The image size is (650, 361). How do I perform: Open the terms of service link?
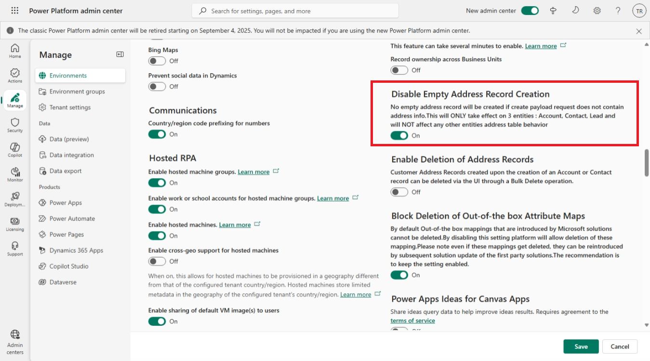click(412, 321)
